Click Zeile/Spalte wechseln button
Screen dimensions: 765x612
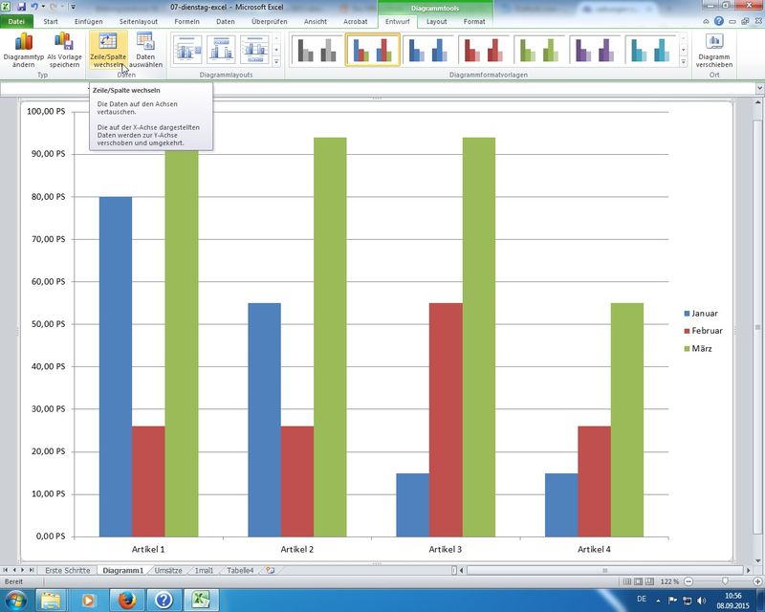(108, 49)
